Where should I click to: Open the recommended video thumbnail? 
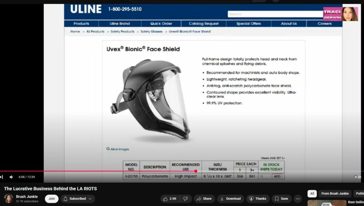pyautogui.click(x=327, y=203)
